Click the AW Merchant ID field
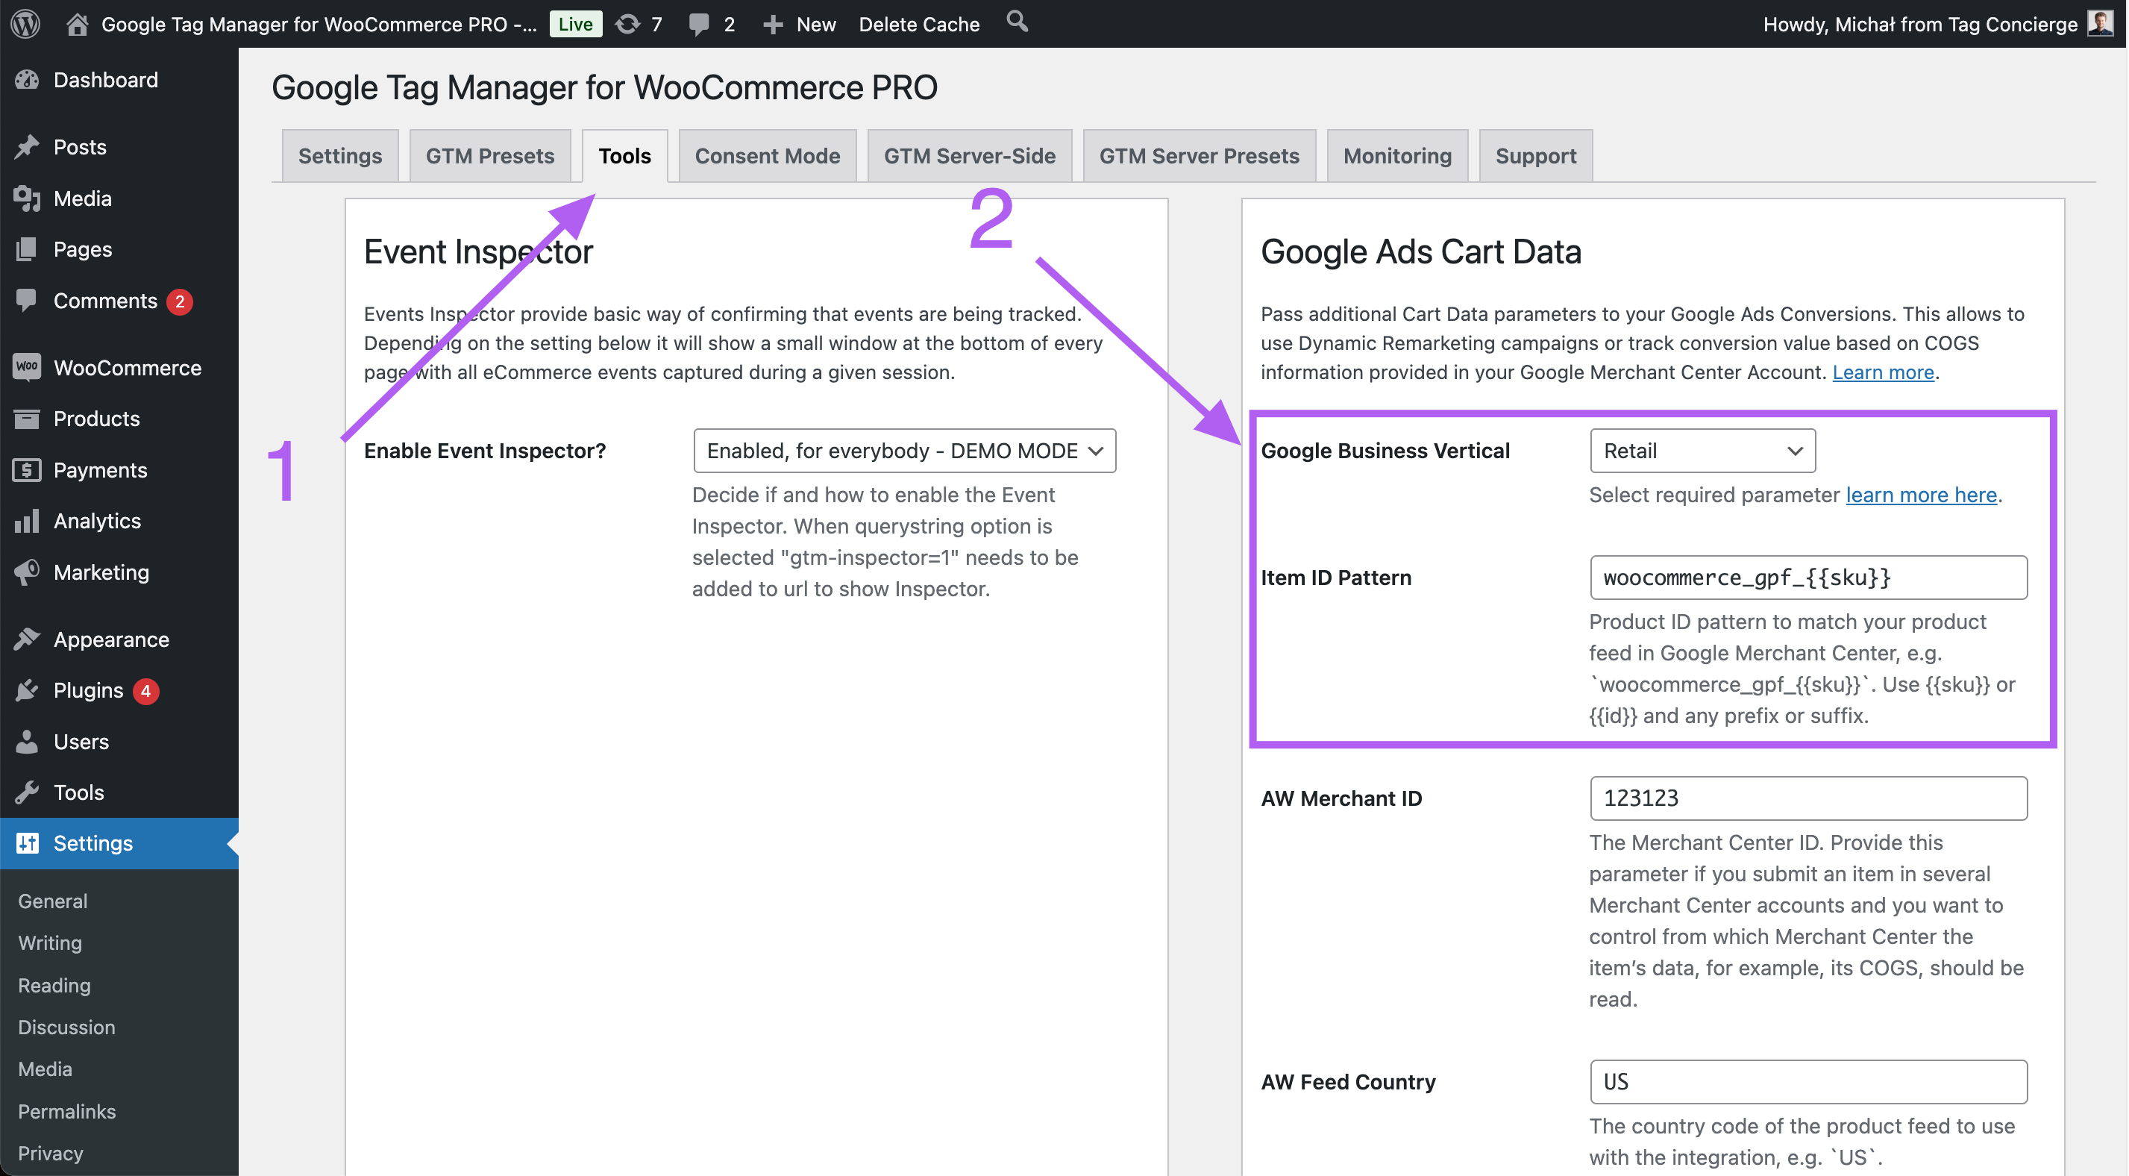This screenshot has height=1176, width=2129. (1807, 798)
